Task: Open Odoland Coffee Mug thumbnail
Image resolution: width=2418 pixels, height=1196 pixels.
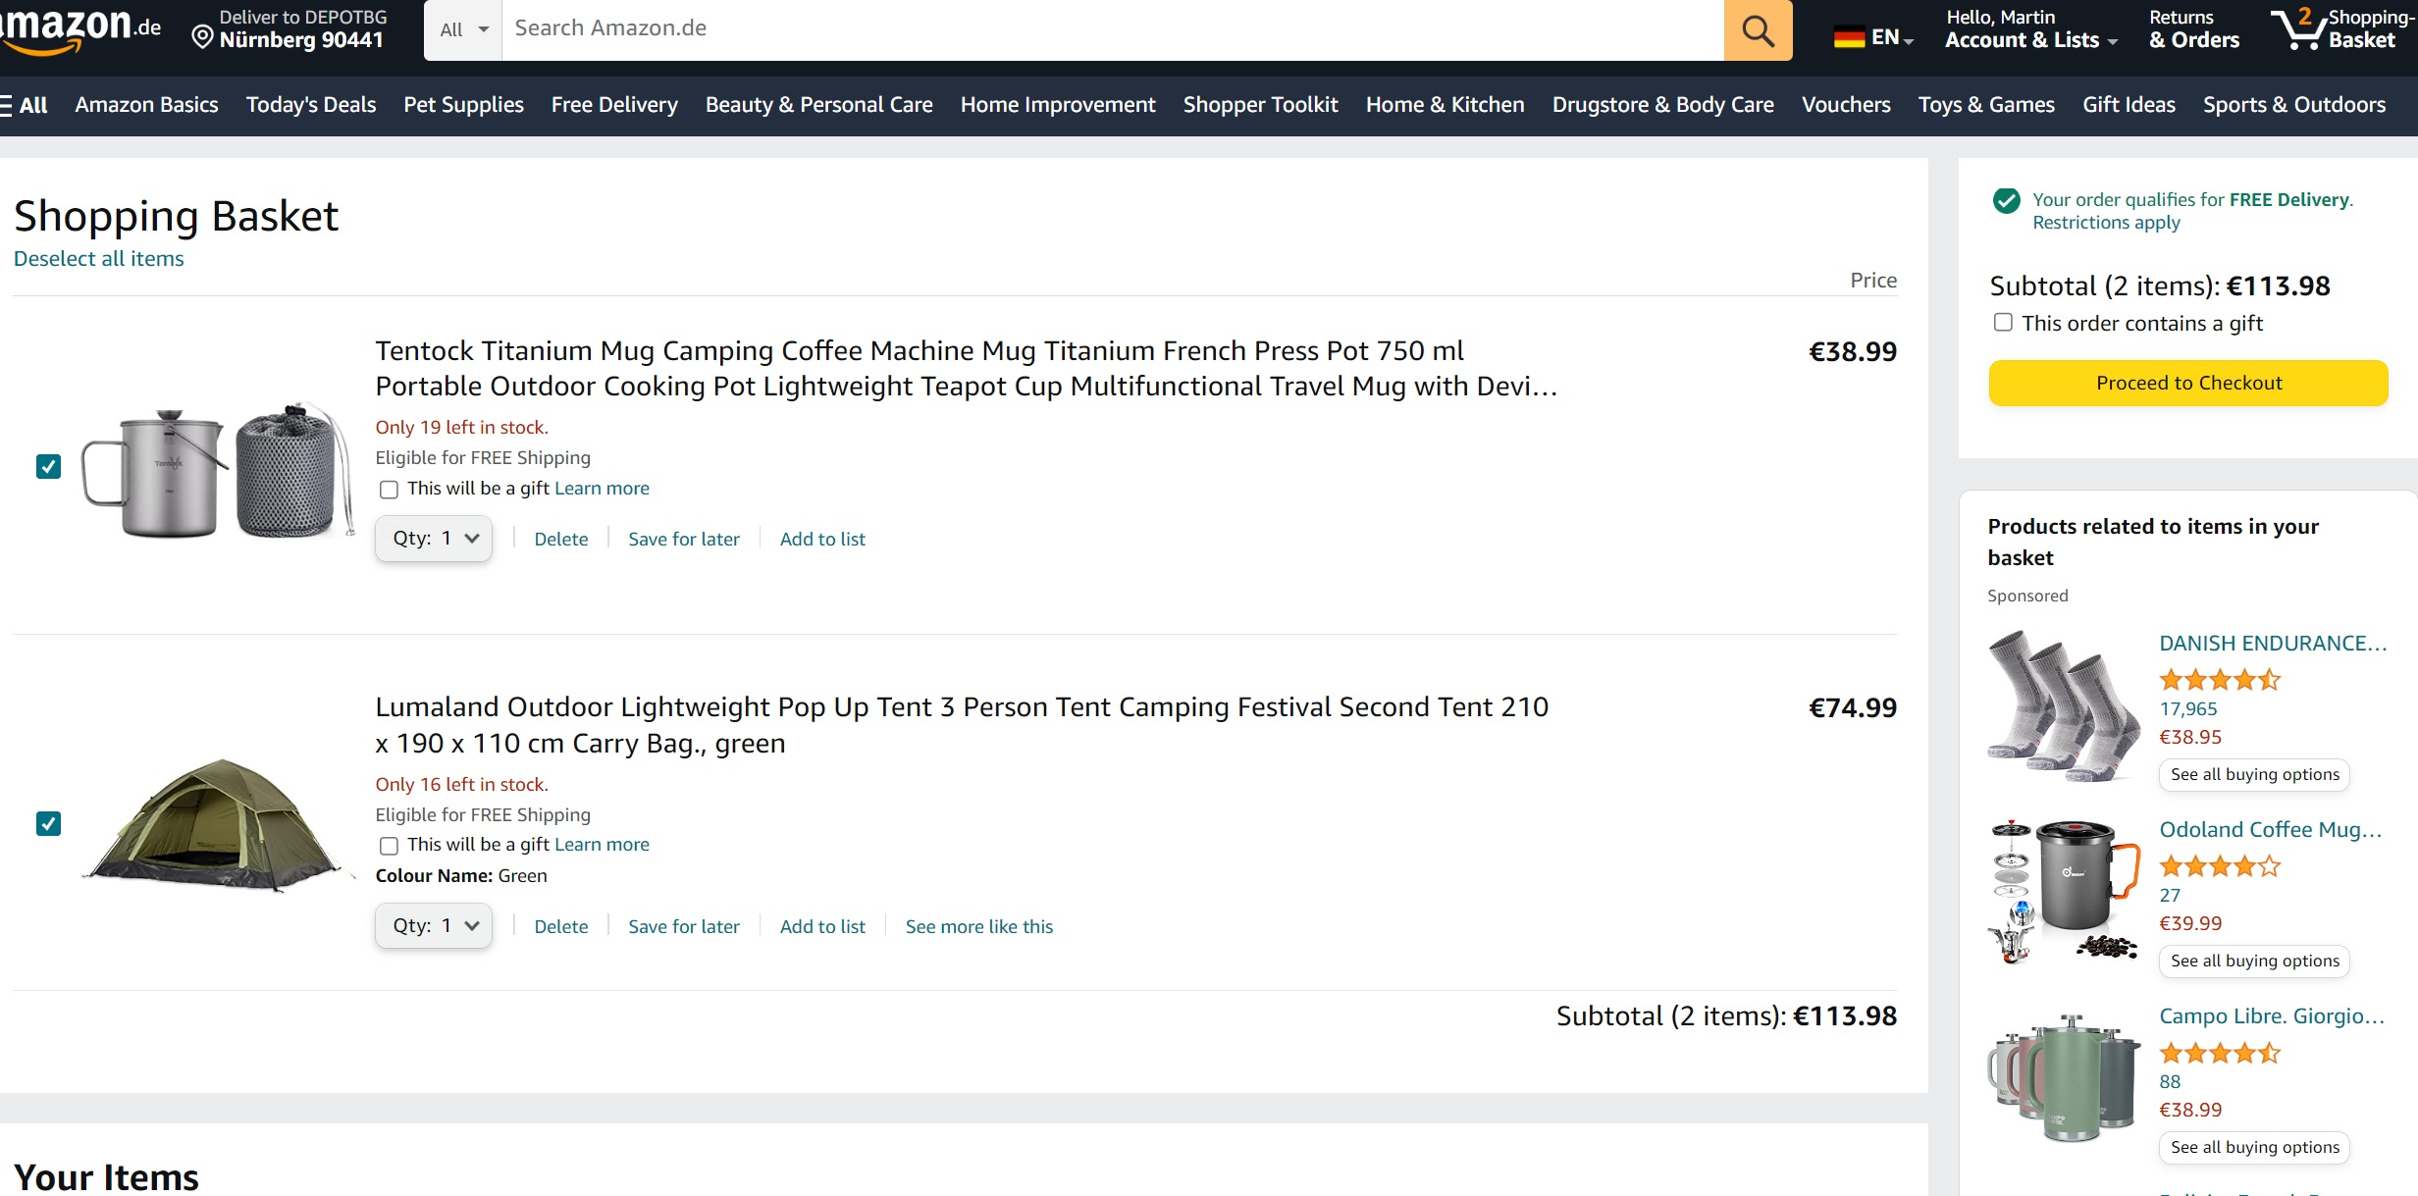Action: tap(2063, 892)
